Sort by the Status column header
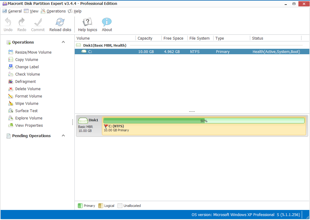This screenshot has width=310, height=220. pos(276,38)
